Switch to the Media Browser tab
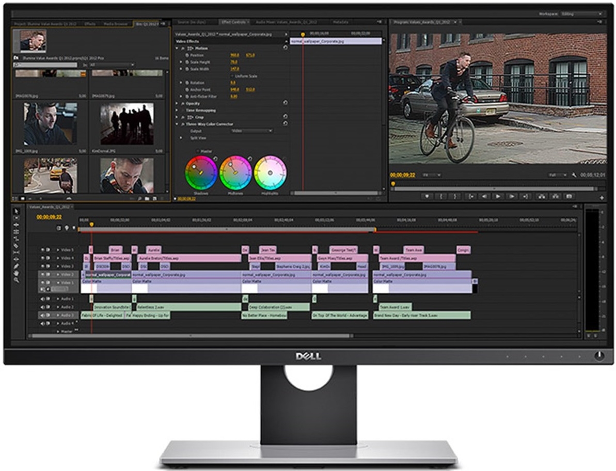 [116, 24]
